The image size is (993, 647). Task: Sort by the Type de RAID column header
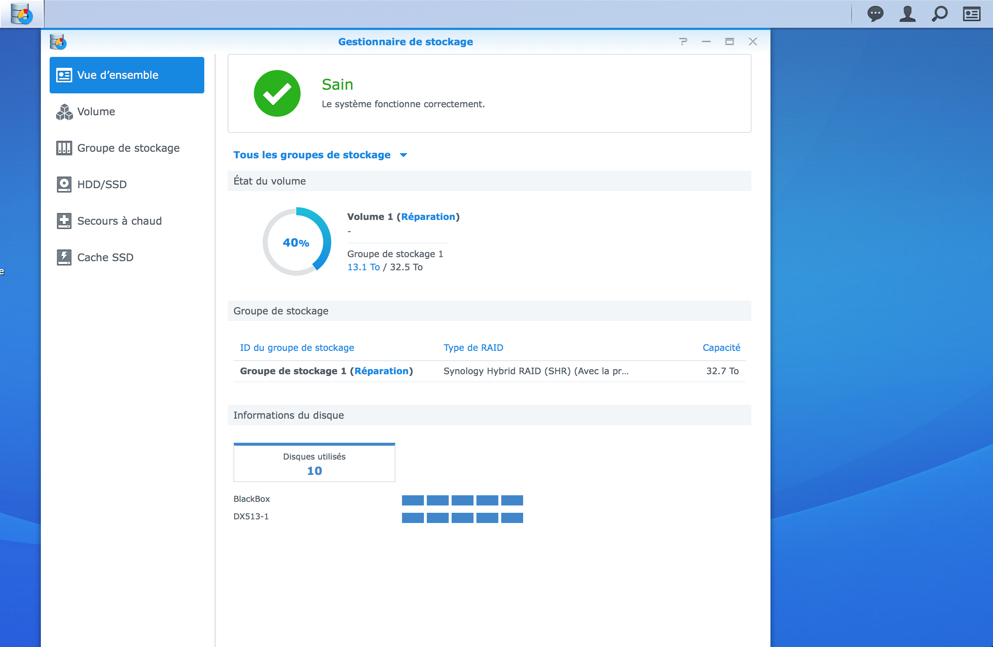pos(473,348)
